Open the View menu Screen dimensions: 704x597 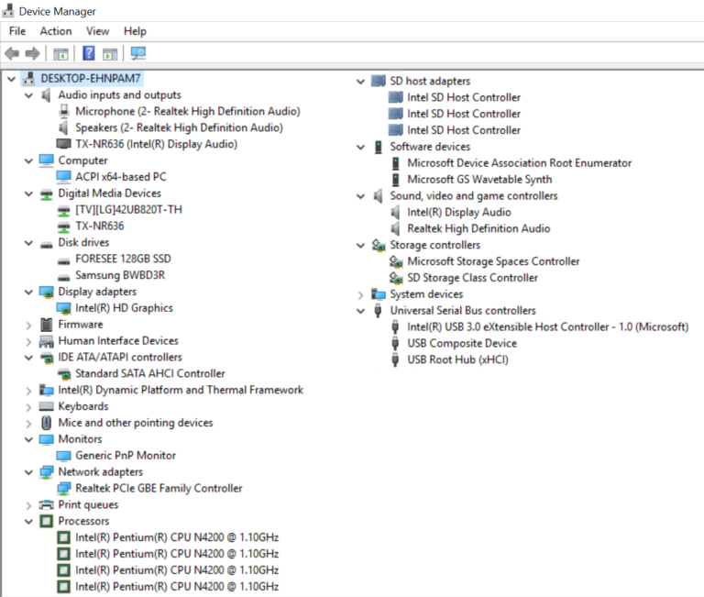[97, 31]
